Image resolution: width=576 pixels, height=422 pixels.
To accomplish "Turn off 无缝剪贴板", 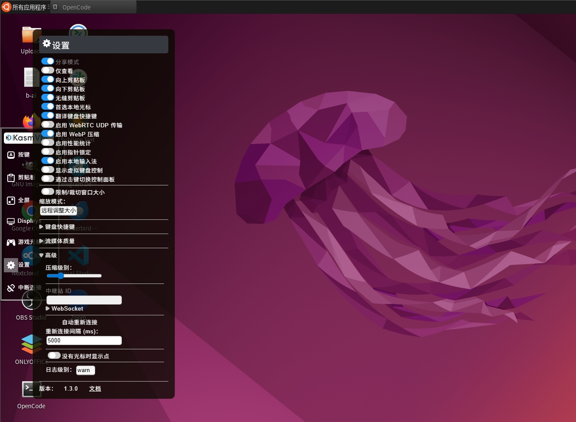I will [48, 98].
